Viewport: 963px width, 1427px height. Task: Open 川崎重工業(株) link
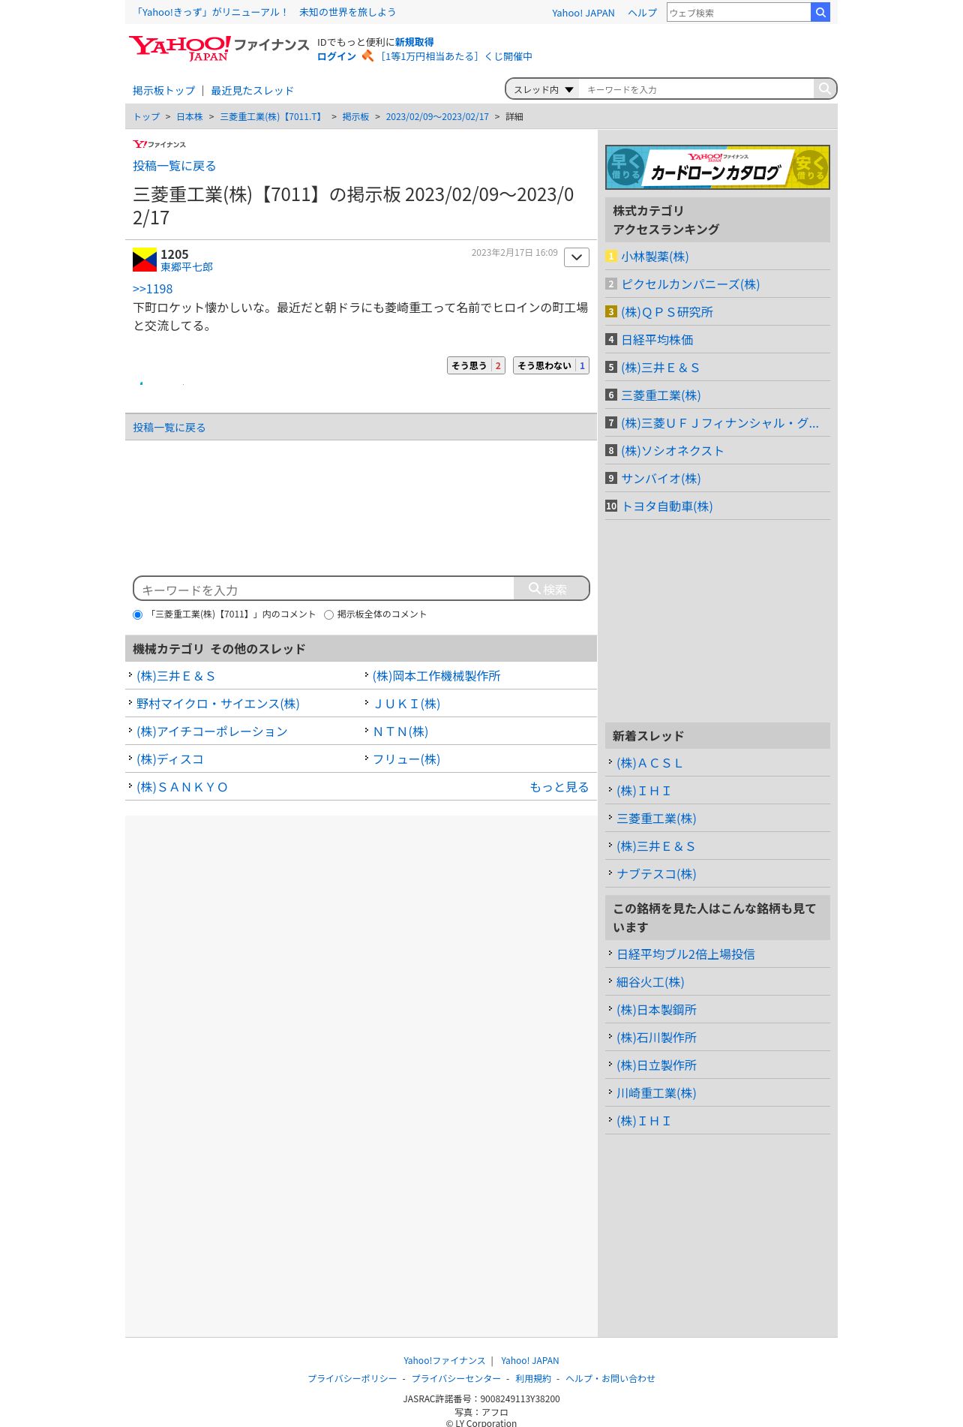pyautogui.click(x=656, y=1093)
